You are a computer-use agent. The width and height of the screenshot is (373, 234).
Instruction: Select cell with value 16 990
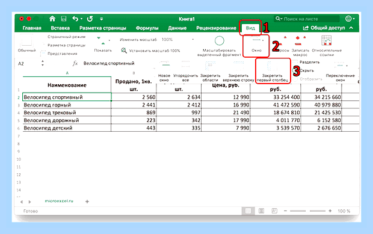click(x=226, y=105)
